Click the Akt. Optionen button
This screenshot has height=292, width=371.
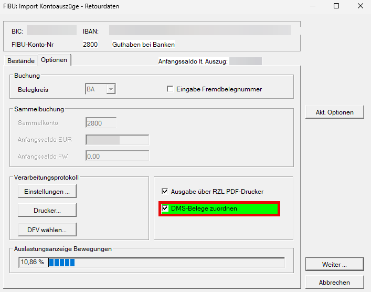[x=334, y=112]
